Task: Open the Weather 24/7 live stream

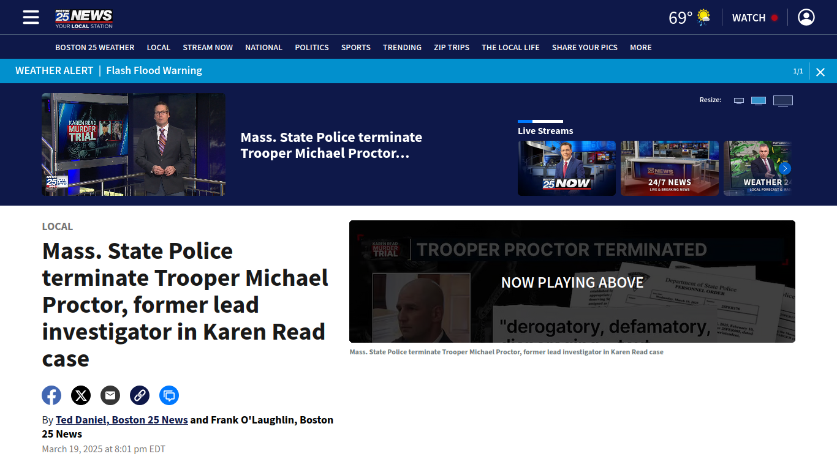Action: click(x=757, y=168)
